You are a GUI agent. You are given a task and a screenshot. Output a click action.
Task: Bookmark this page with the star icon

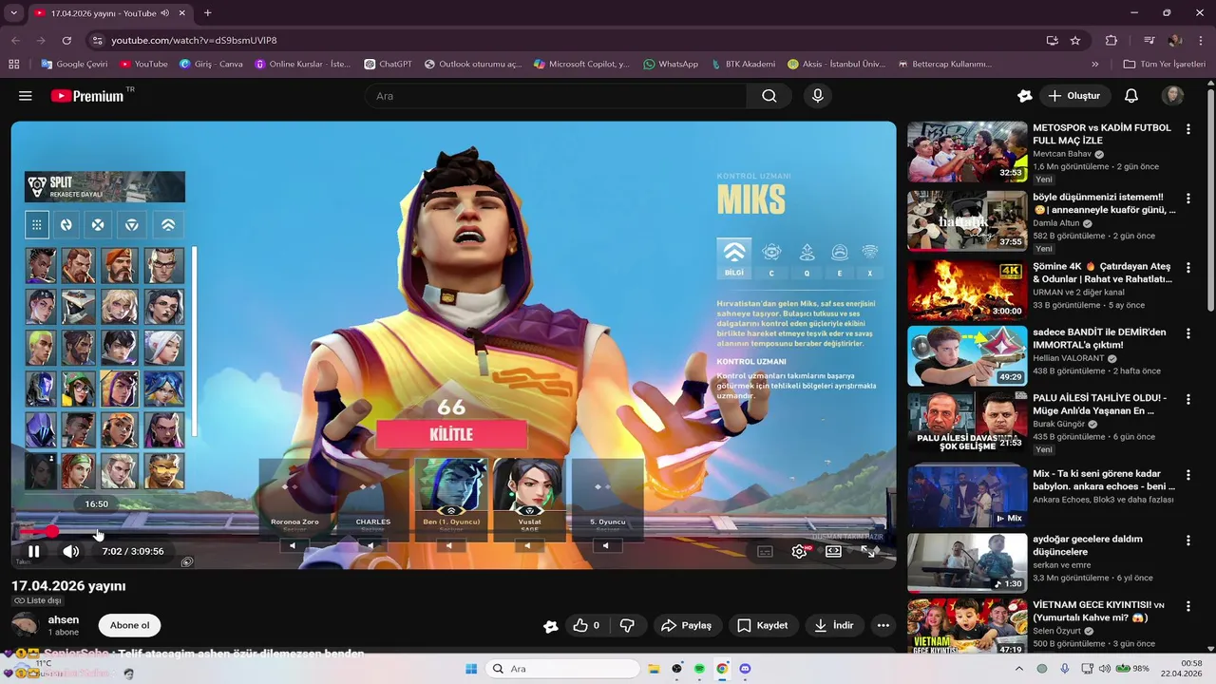(x=1075, y=41)
